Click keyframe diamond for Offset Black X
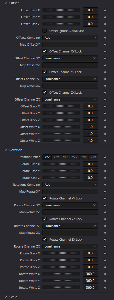Image resolution: width=114 pixels, height=300 pixels. point(105,106)
